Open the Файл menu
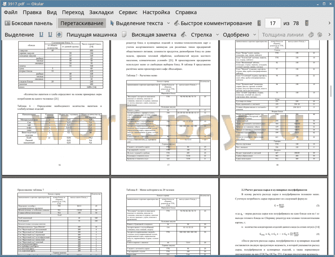This screenshot has height=257, width=335. coord(10,12)
